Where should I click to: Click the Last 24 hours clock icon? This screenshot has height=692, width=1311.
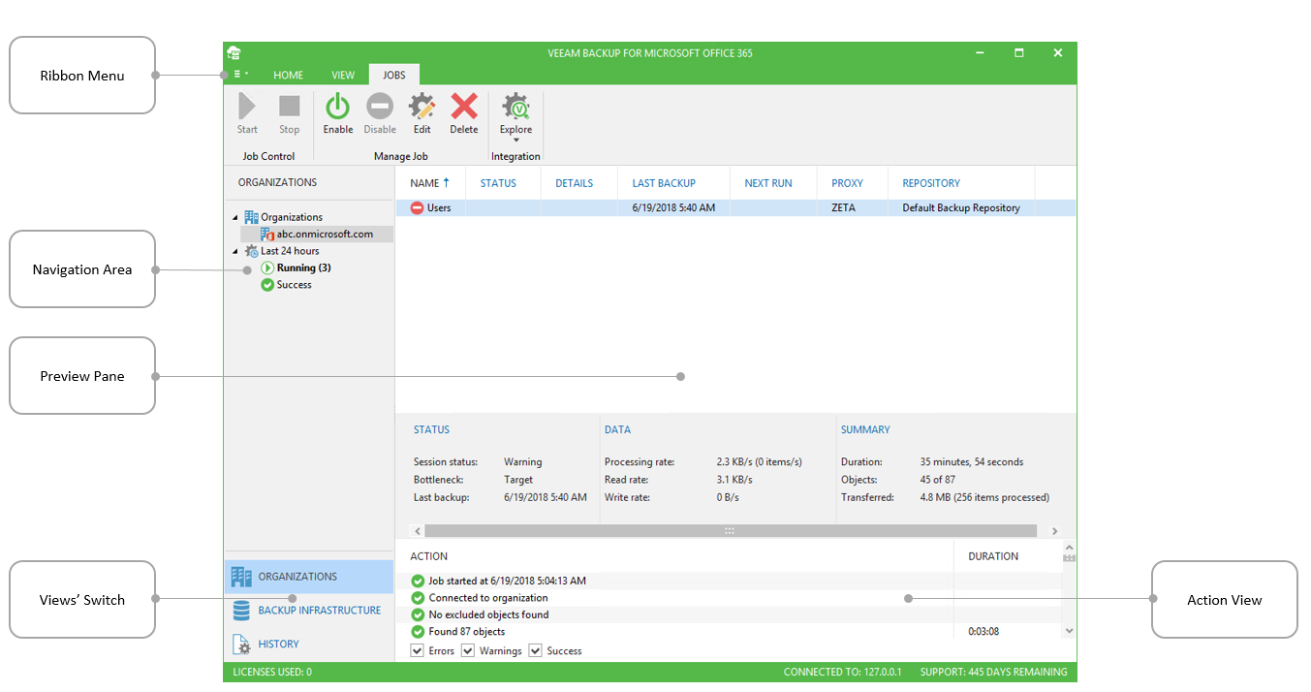251,251
